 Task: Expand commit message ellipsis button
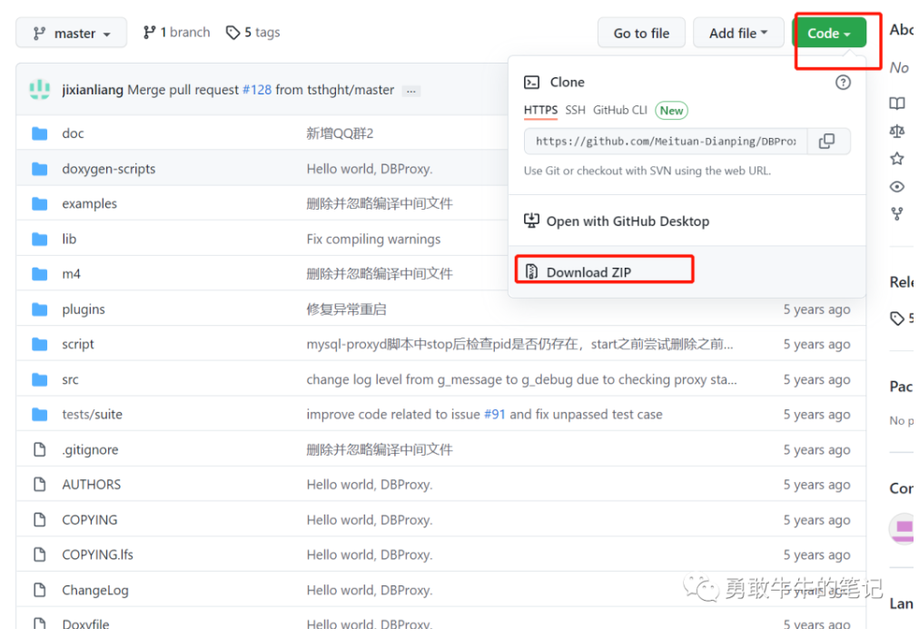pyautogui.click(x=411, y=91)
